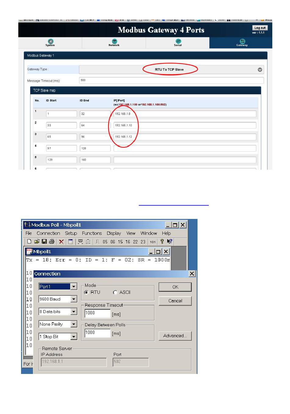Switch to the System tab
Screen dimensions: 290x414
coord(50,43)
